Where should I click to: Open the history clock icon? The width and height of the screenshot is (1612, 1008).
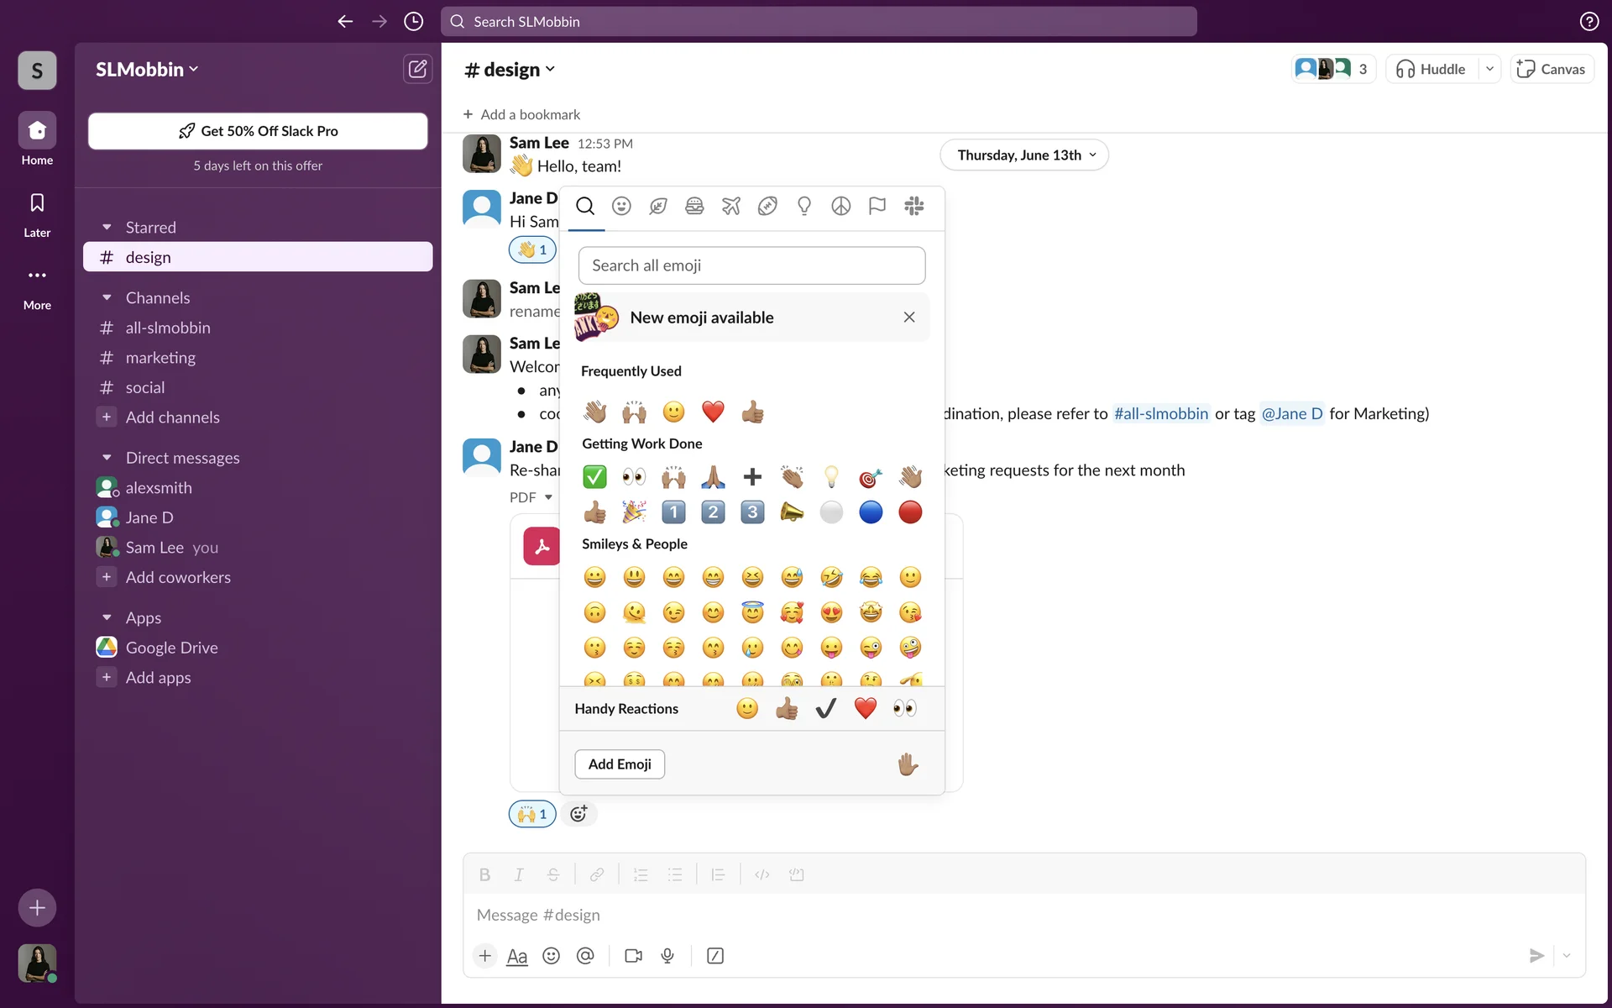pyautogui.click(x=413, y=22)
